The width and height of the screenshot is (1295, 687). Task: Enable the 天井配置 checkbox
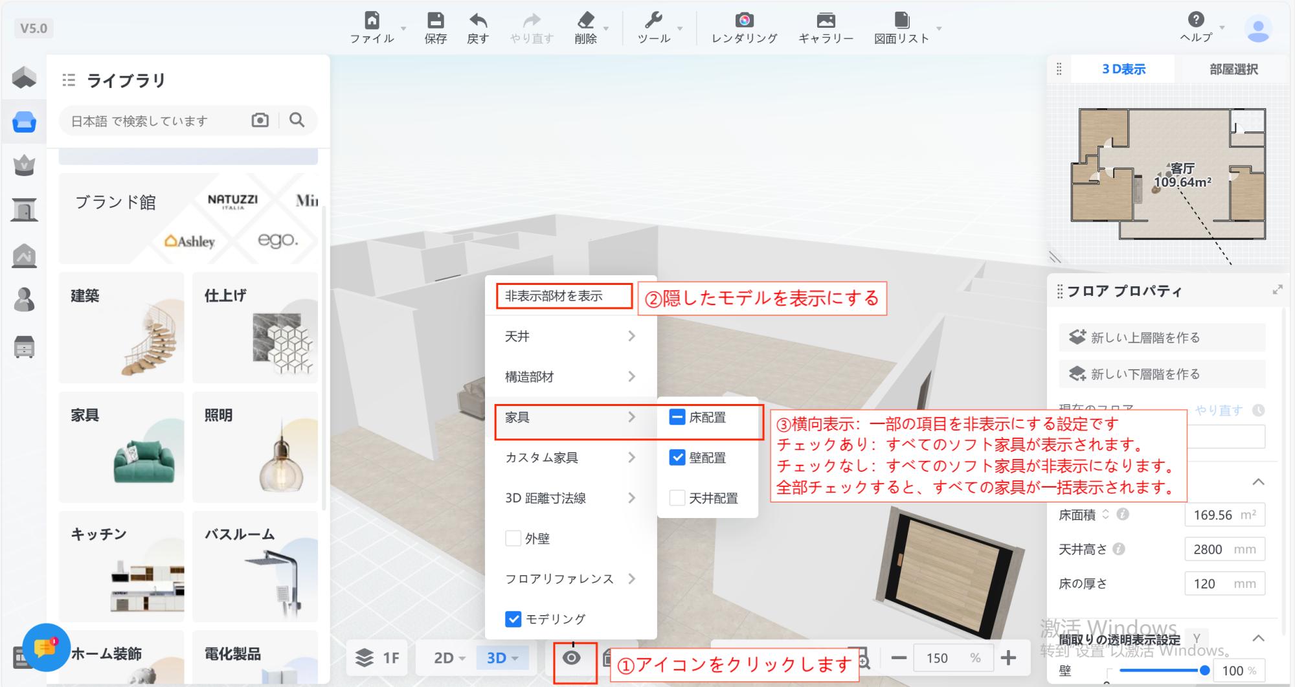[x=677, y=498]
